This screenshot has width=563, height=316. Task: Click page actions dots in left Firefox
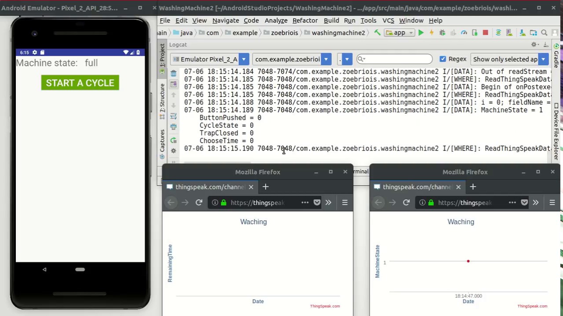[305, 202]
